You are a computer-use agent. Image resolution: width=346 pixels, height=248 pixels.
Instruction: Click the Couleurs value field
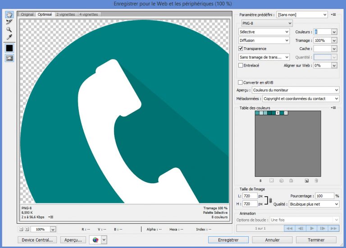click(323, 32)
